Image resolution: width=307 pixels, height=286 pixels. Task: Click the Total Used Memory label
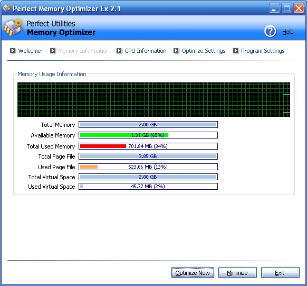point(51,146)
